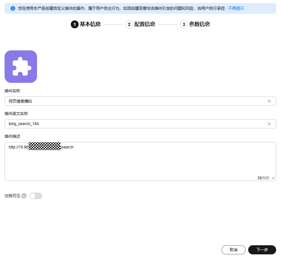This screenshot has height=256, width=281.
Task: Click the 插件英文名称 input with bing_search_184
Action: point(140,124)
